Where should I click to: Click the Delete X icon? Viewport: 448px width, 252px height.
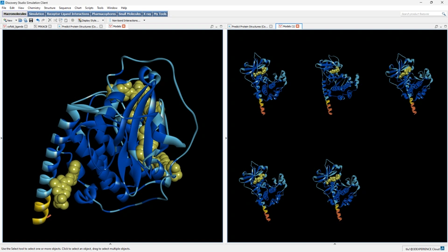pyautogui.click(x=50, y=20)
